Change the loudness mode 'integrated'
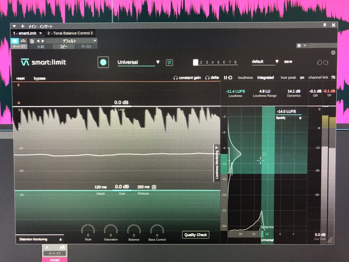 [x=265, y=78]
